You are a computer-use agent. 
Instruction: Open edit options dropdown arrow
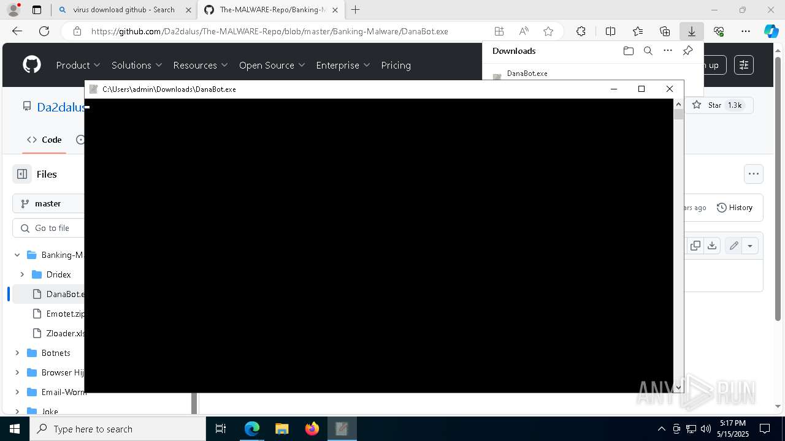(x=750, y=246)
